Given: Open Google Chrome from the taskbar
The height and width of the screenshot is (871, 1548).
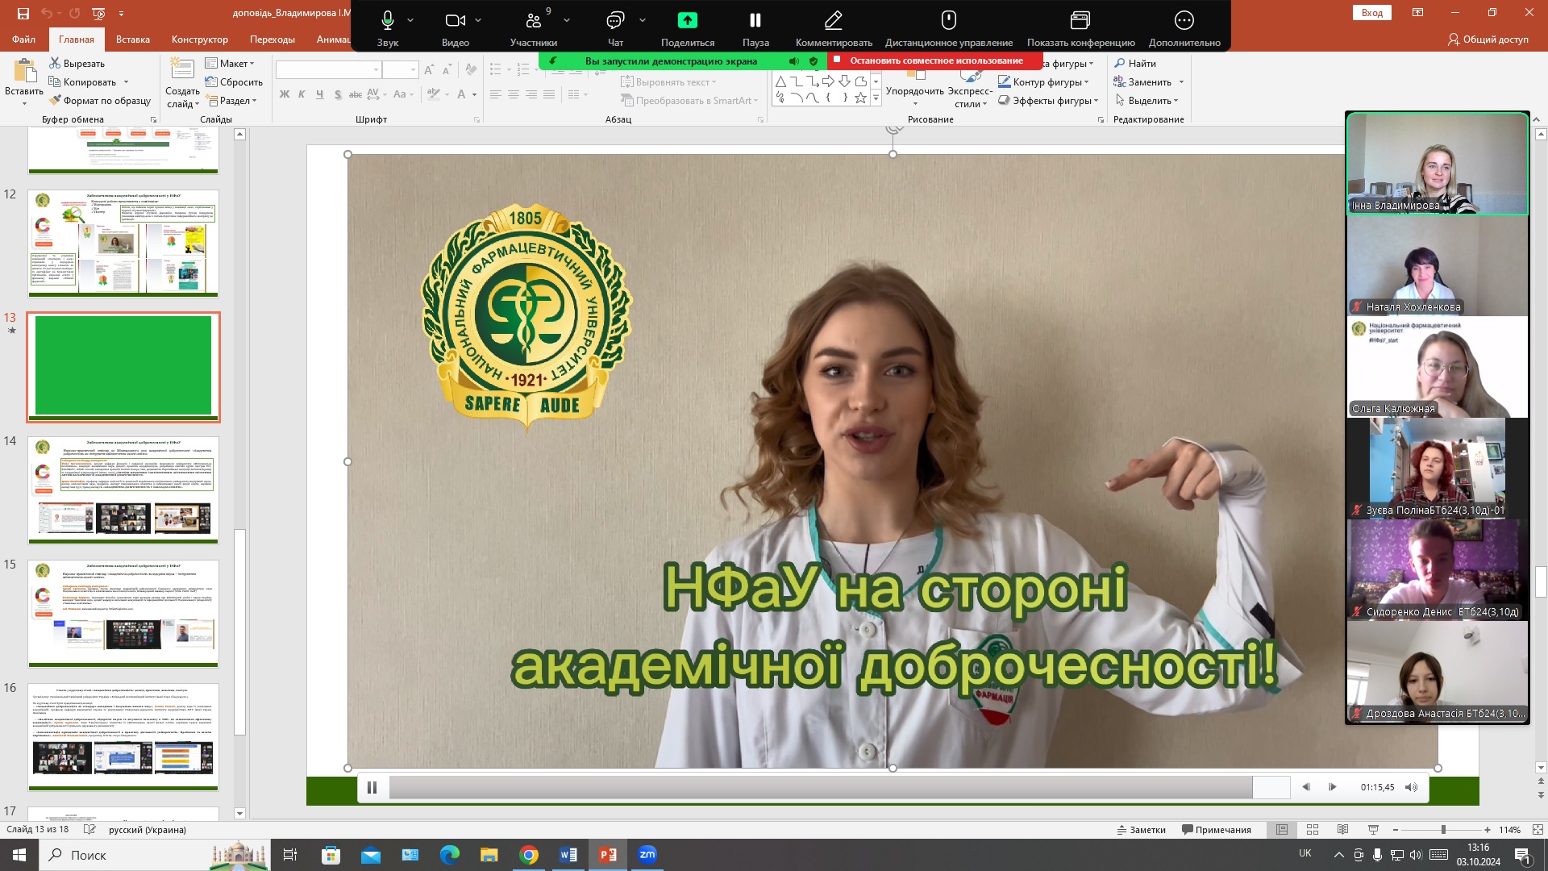Looking at the screenshot, I should click(529, 855).
